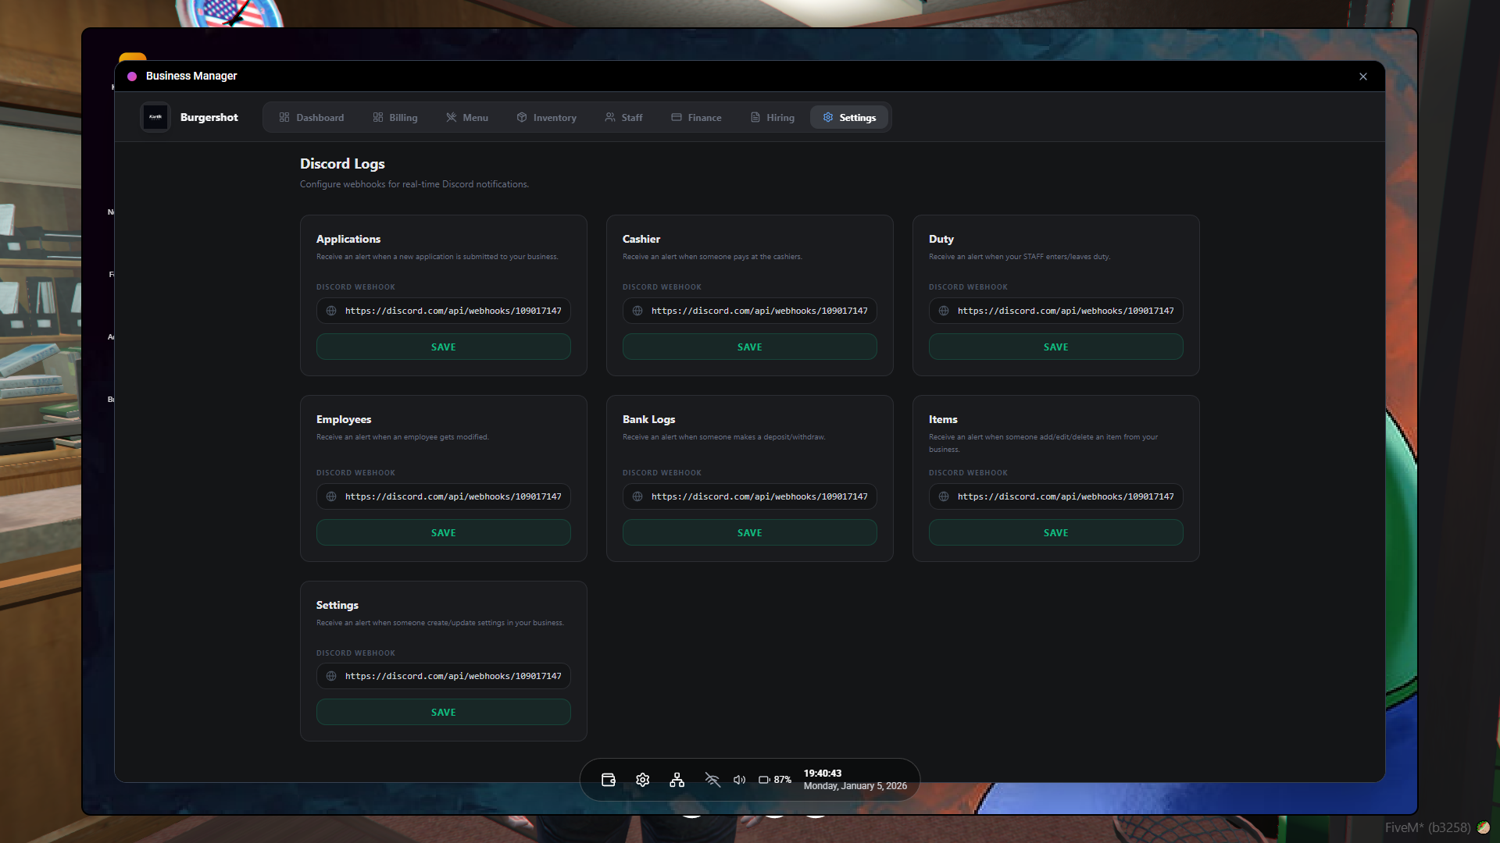The image size is (1500, 843).
Task: Select the Burgershot business logo thumbnail
Action: pos(155,117)
